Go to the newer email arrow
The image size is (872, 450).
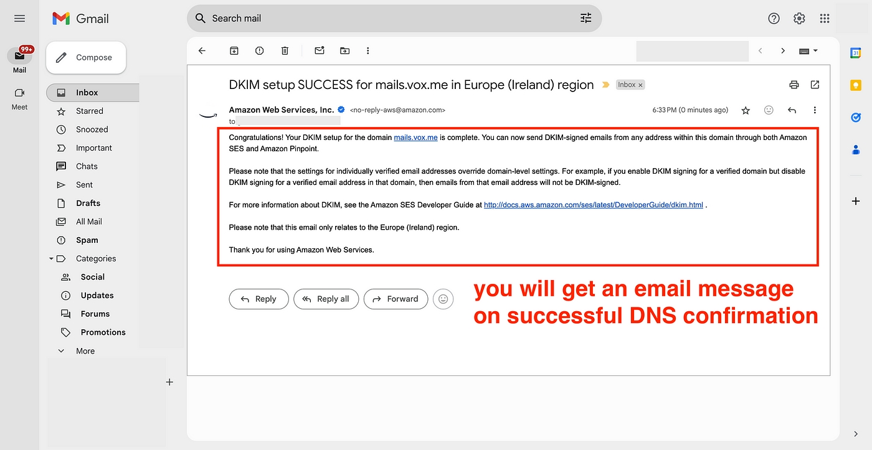pyautogui.click(x=760, y=51)
